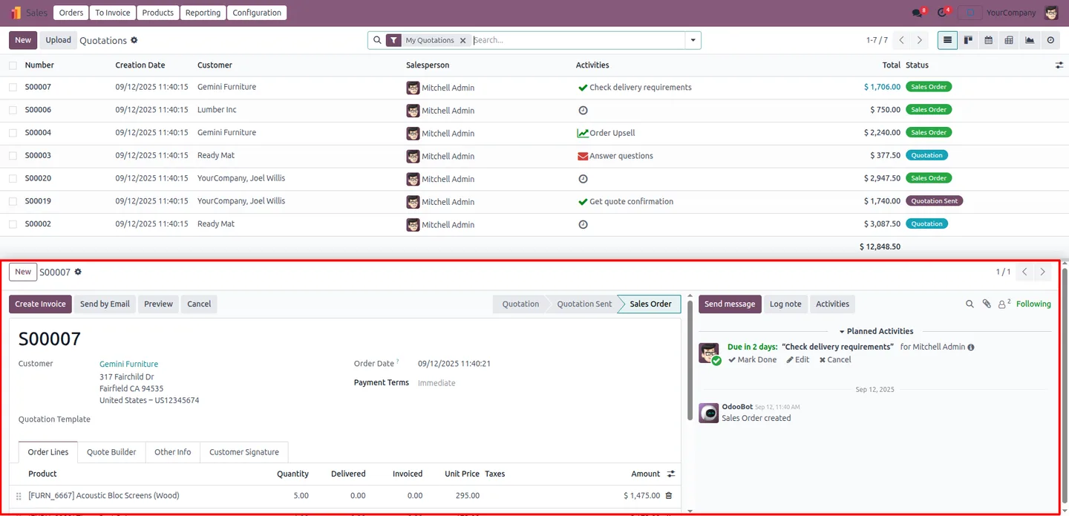Open the To Invoice menu
The image size is (1069, 516).
pyautogui.click(x=113, y=13)
